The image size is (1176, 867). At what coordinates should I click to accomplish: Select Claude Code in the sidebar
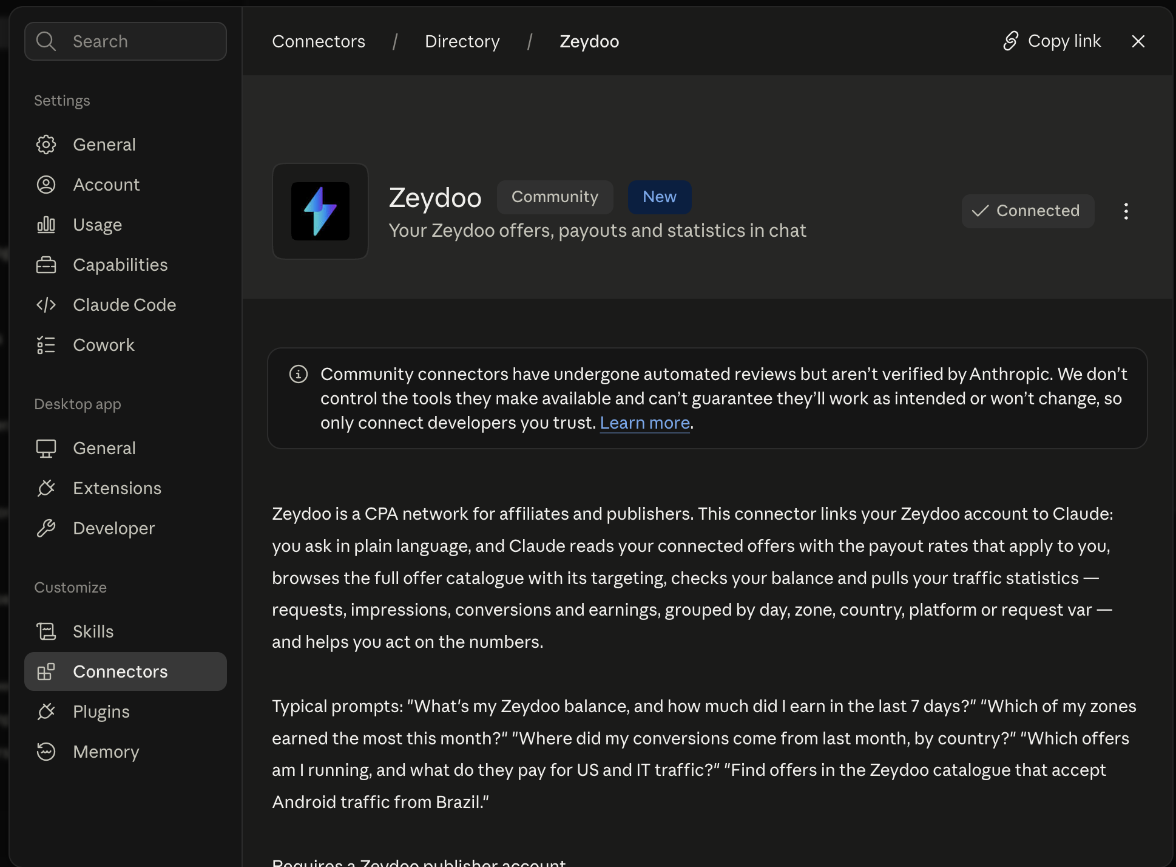click(x=126, y=305)
